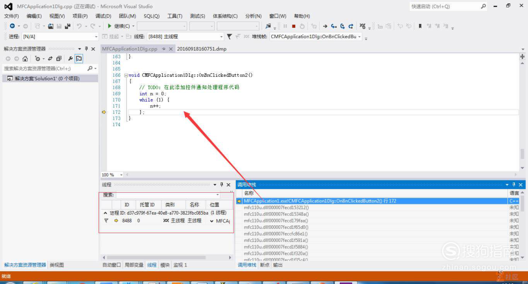Screen dimensions: 528x284
Task: Collapse the thread group 进程 ID row
Action: (106, 213)
